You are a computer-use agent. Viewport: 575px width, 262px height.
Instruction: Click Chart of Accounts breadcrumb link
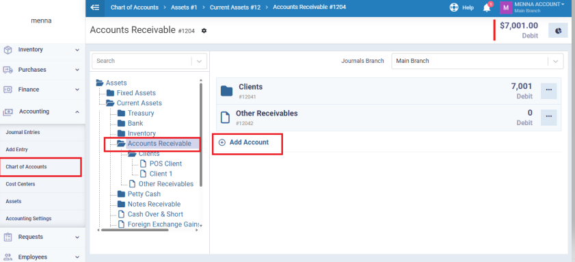135,8
